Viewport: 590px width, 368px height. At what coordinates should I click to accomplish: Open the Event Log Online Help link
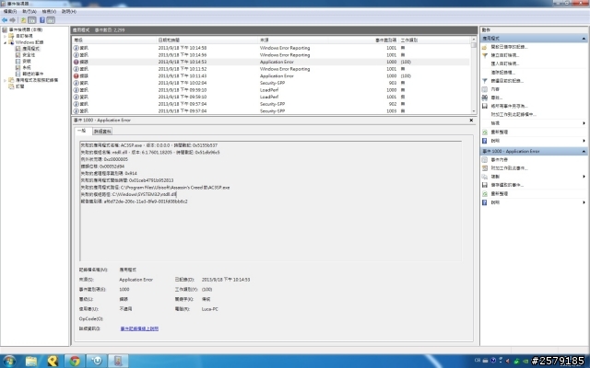click(139, 328)
